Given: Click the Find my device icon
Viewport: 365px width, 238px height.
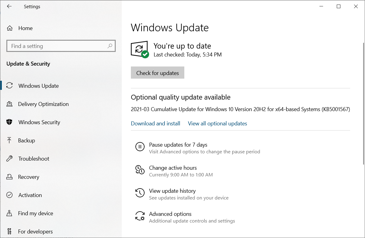Looking at the screenshot, I should (x=9, y=213).
